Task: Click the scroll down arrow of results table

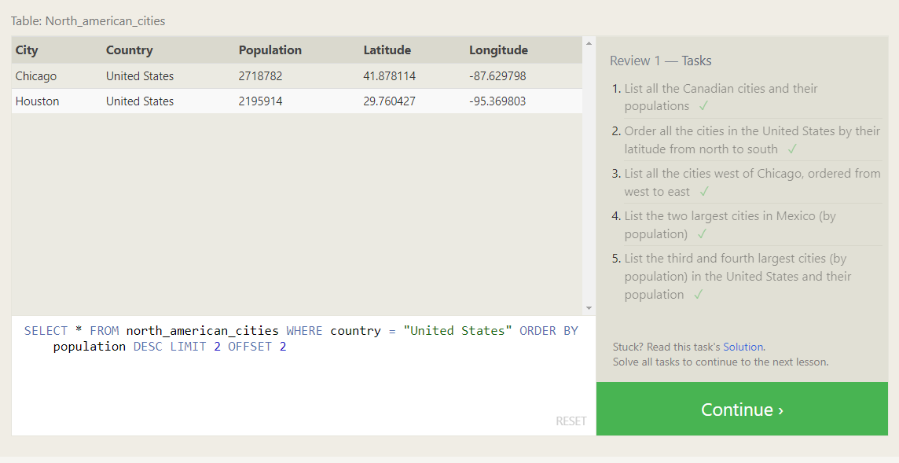Action: click(589, 308)
